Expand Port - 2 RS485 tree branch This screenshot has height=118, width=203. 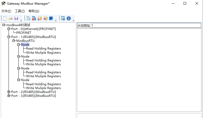click(9, 92)
